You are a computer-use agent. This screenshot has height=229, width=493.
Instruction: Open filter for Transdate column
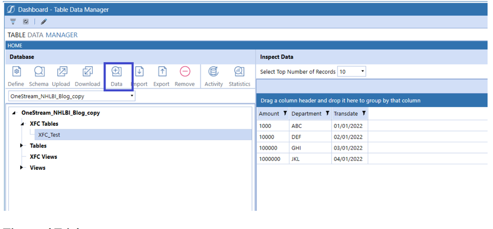(364, 113)
